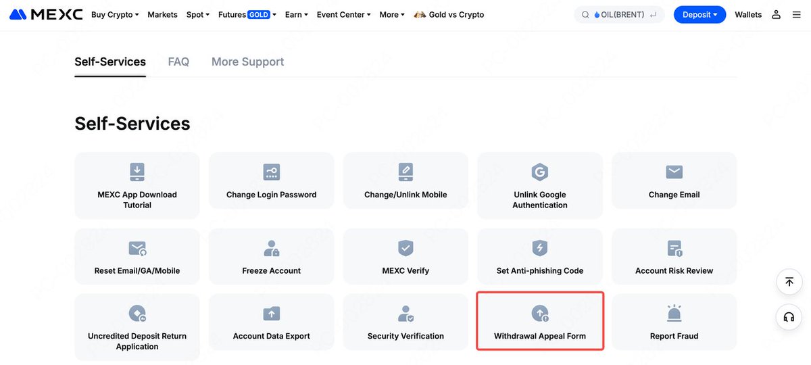Expand the Futures GOLD dropdown

tap(247, 15)
